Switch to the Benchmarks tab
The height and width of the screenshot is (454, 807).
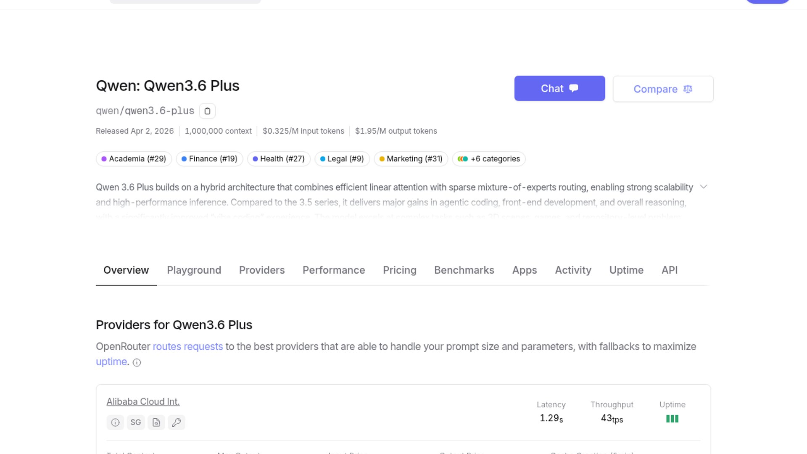(464, 270)
